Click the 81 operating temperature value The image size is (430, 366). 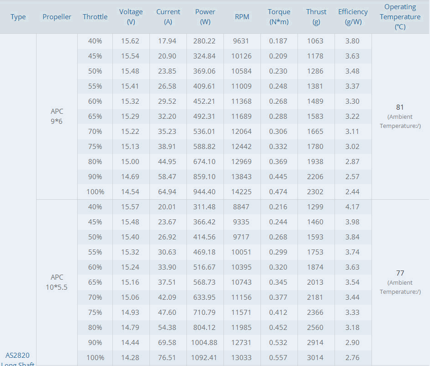[x=400, y=107]
